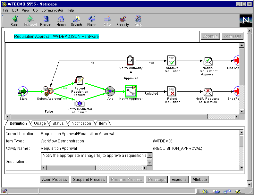Open Security info
Screen dimensions: 254x195
point(123,21)
